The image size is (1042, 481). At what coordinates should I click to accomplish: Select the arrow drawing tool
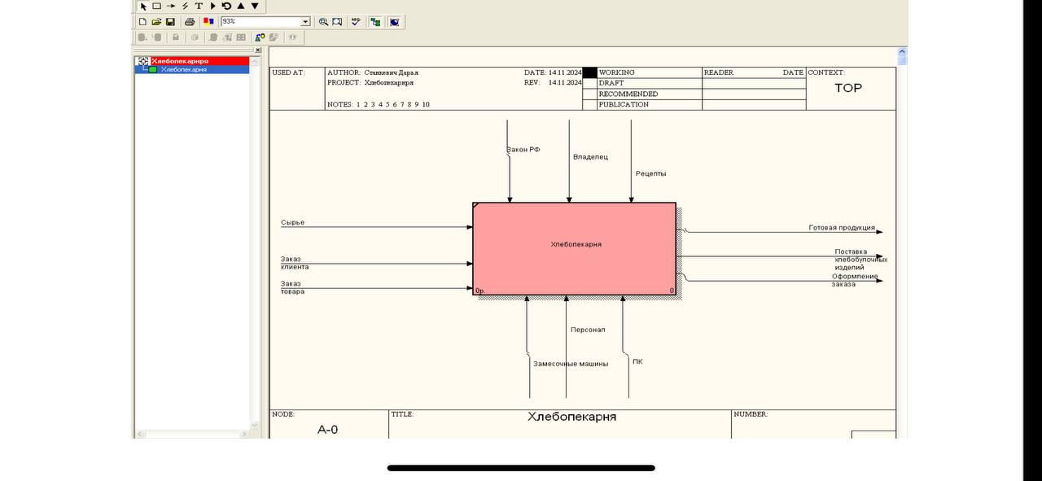click(x=171, y=6)
